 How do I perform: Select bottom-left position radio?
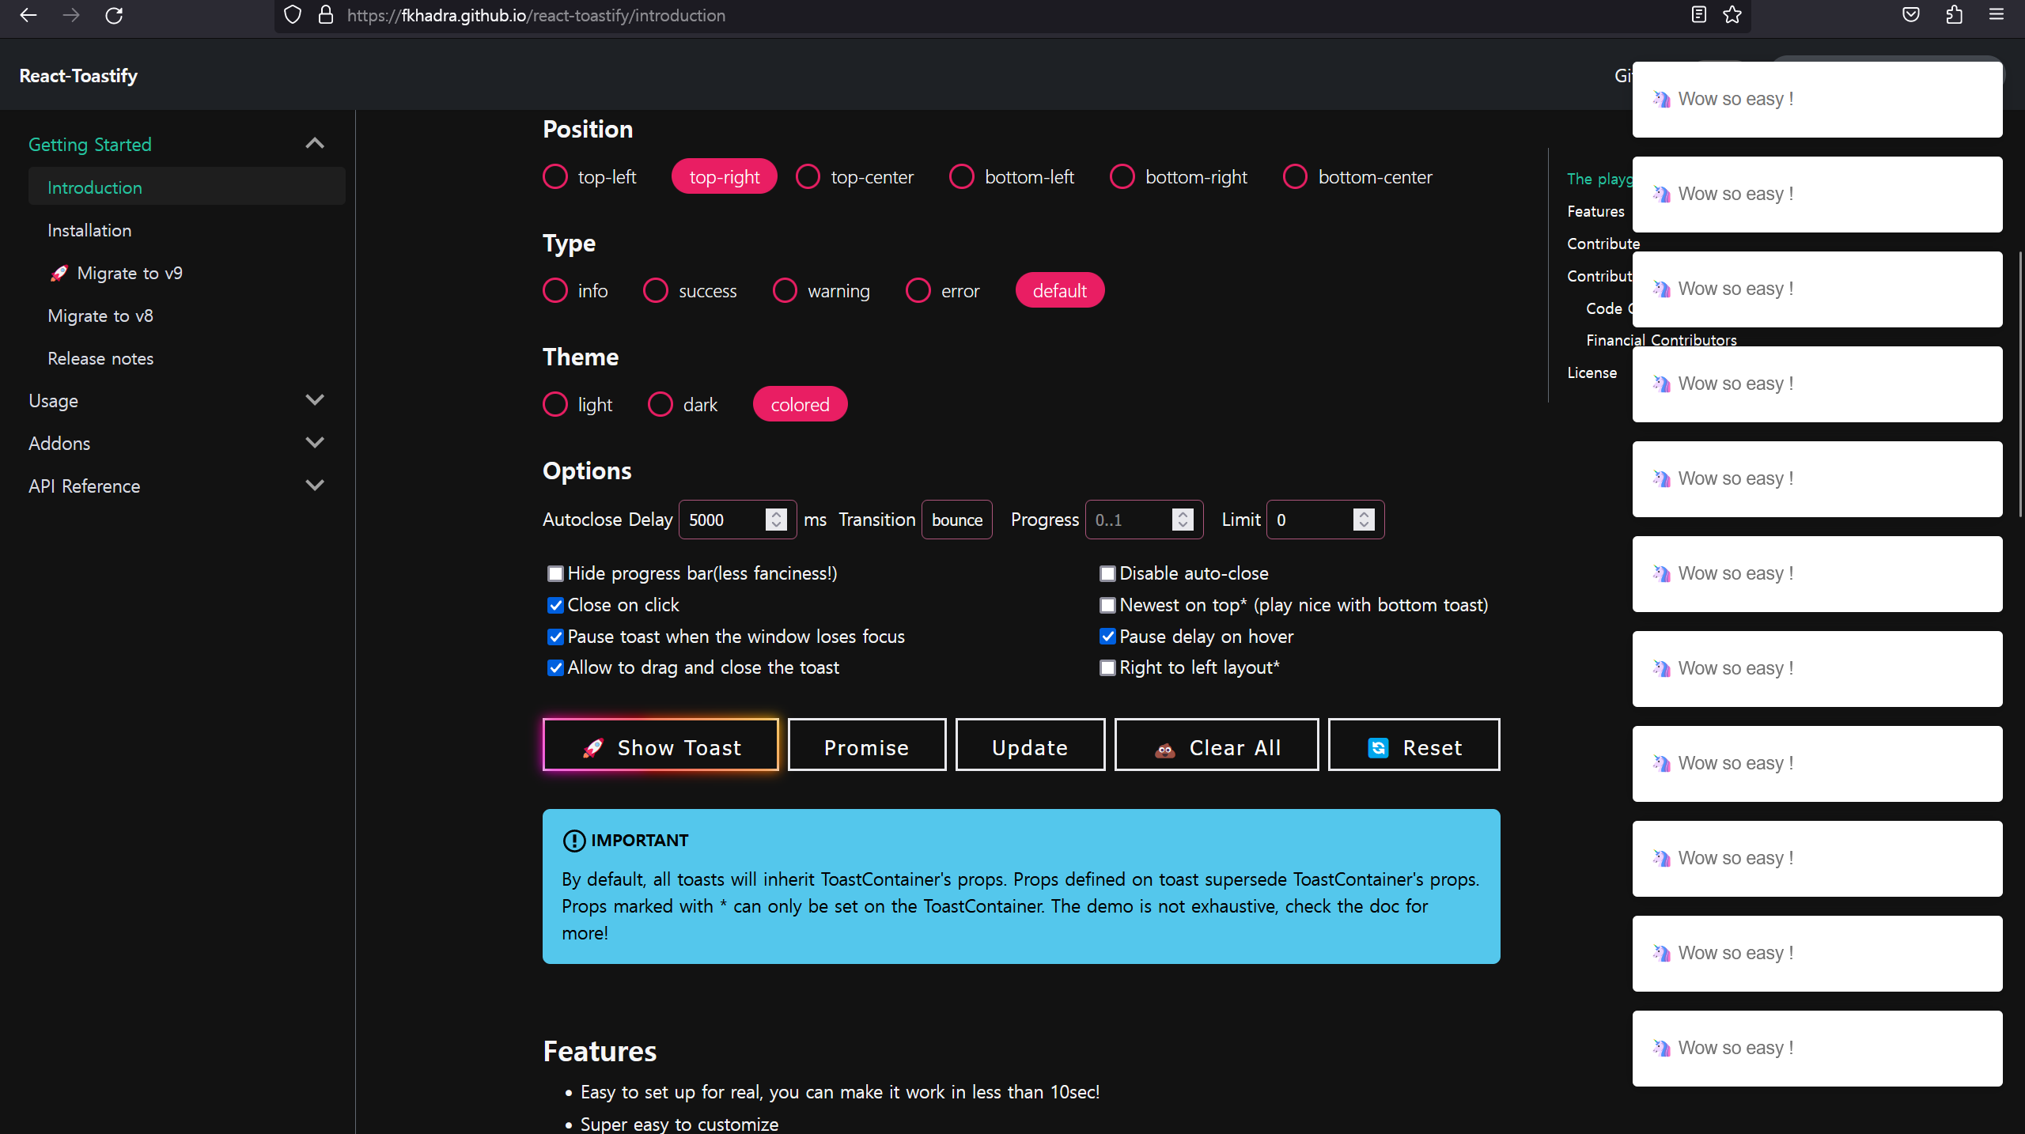tap(962, 176)
